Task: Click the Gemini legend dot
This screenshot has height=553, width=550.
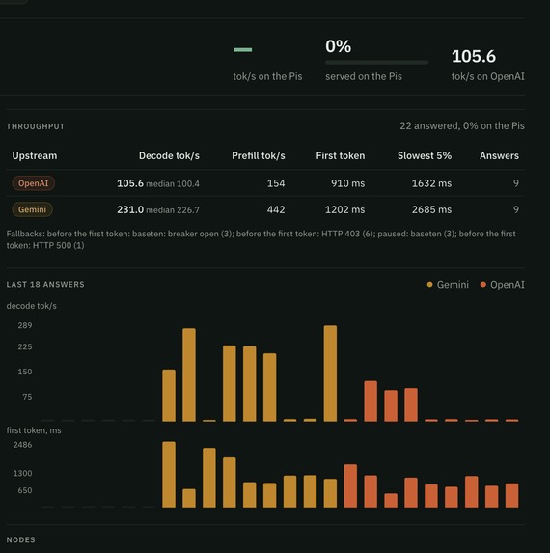Action: 429,285
